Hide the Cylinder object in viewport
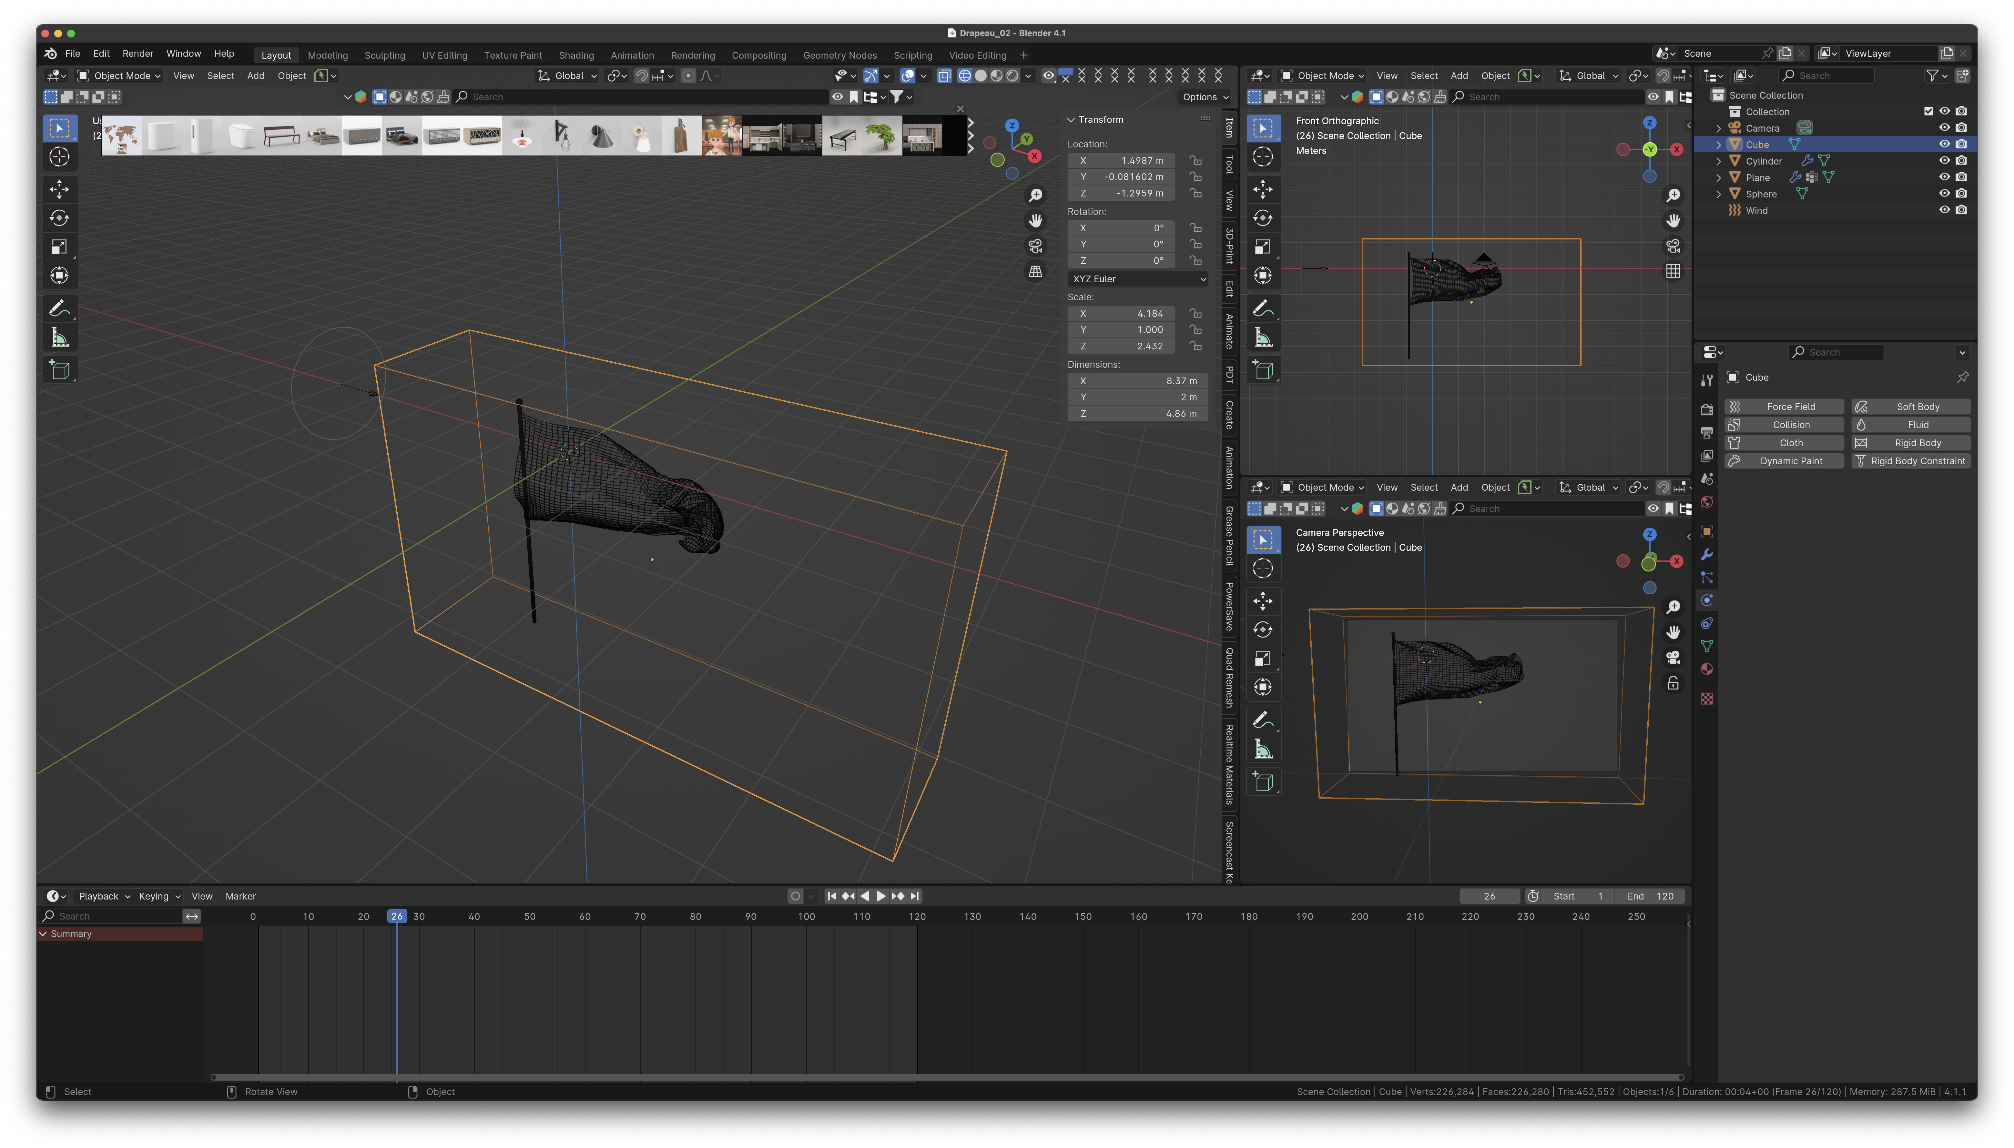The image size is (2014, 1148). click(1945, 161)
